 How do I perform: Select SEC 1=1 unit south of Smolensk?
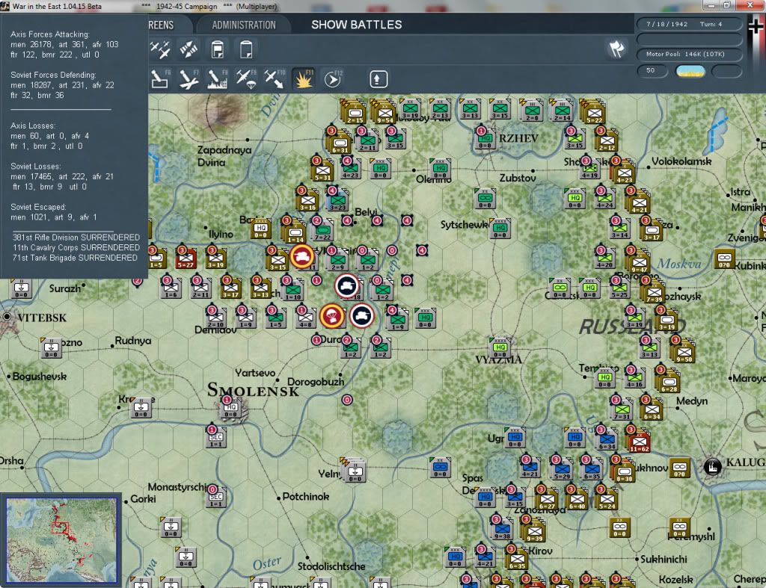(x=215, y=438)
